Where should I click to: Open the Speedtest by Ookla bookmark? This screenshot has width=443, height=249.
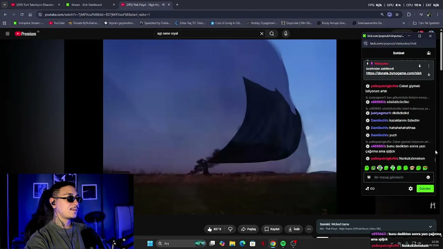point(155,23)
